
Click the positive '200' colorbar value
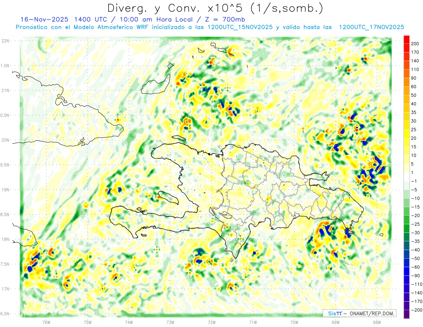point(415,44)
